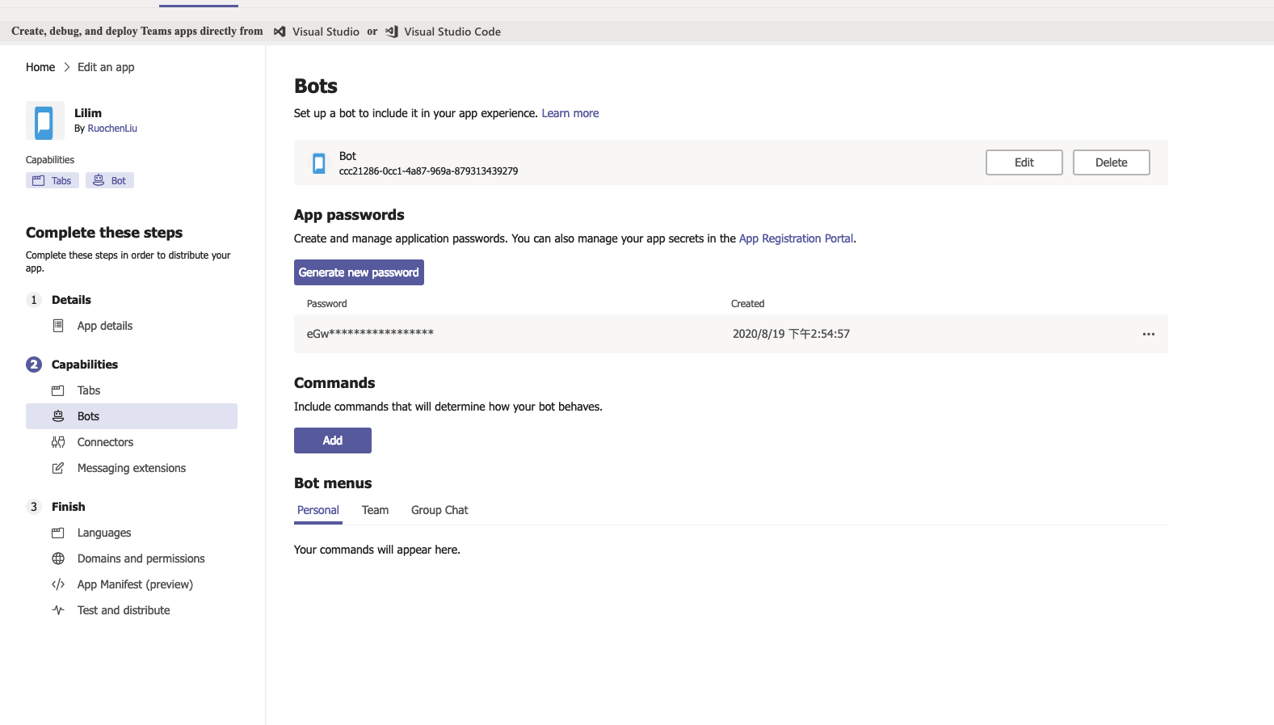Click Generate new password button
The image size is (1274, 725).
(x=359, y=272)
